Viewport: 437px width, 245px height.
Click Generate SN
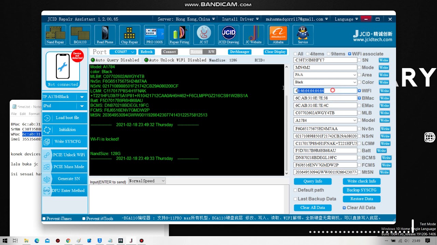point(65,179)
